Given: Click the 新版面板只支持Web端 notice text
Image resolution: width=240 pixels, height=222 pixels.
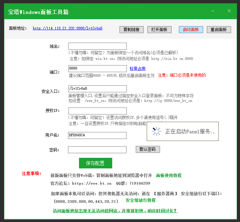Looking at the screenshot, I should pos(101,175).
